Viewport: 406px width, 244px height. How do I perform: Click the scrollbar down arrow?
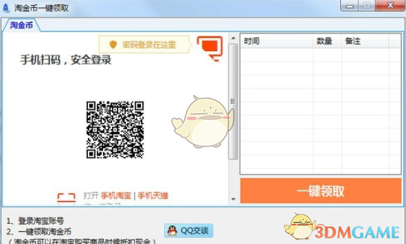pyautogui.click(x=233, y=199)
